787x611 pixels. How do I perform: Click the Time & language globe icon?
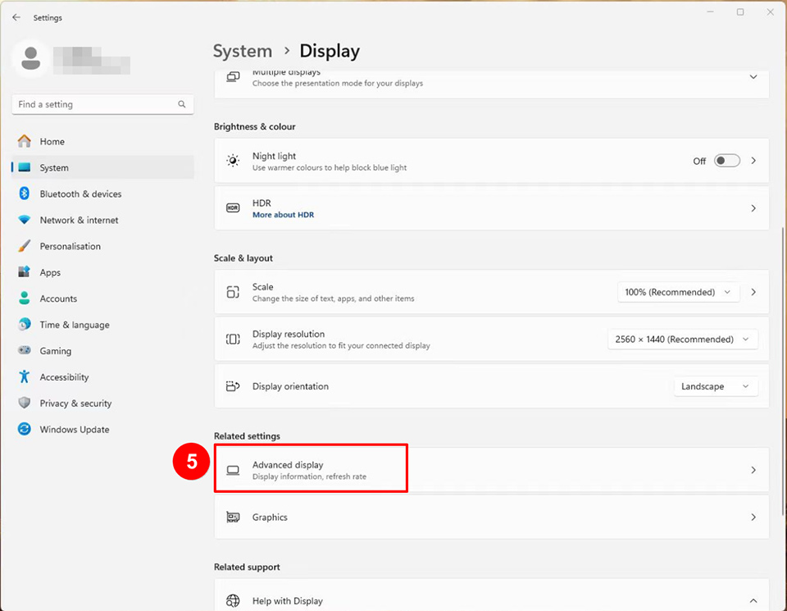point(24,324)
